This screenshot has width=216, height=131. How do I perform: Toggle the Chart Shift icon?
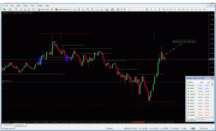pos(102,9)
